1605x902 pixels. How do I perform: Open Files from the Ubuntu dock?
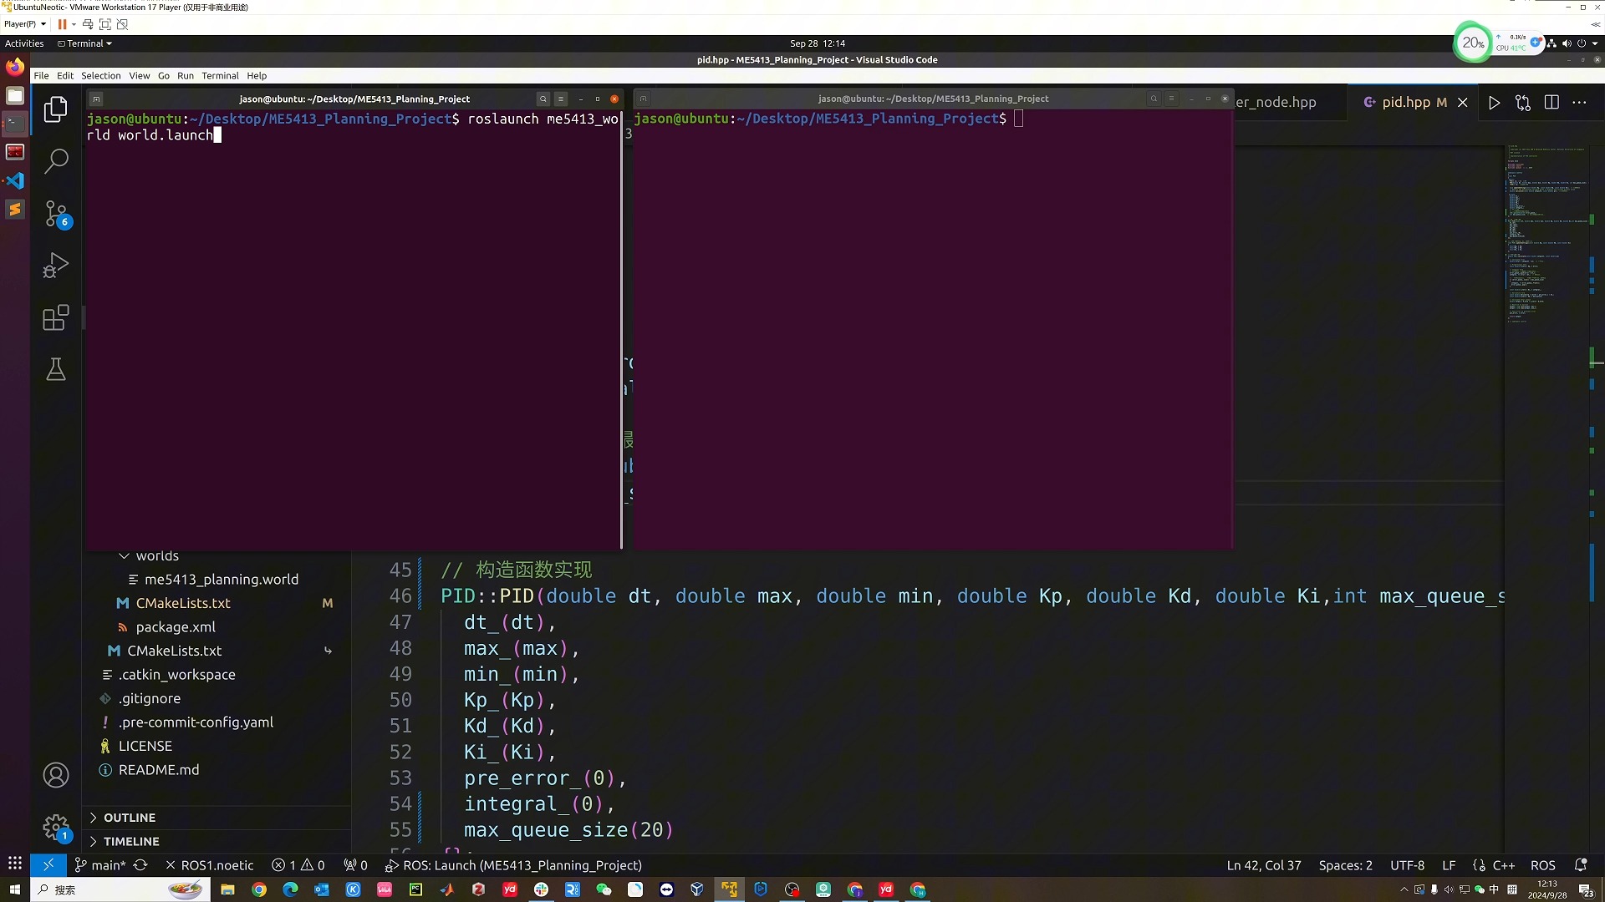[x=15, y=95]
